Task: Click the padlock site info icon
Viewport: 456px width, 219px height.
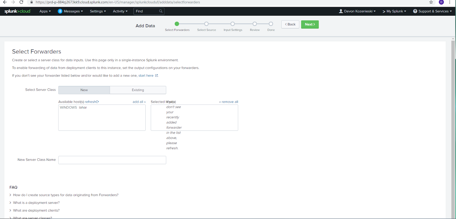Action: click(31, 2)
